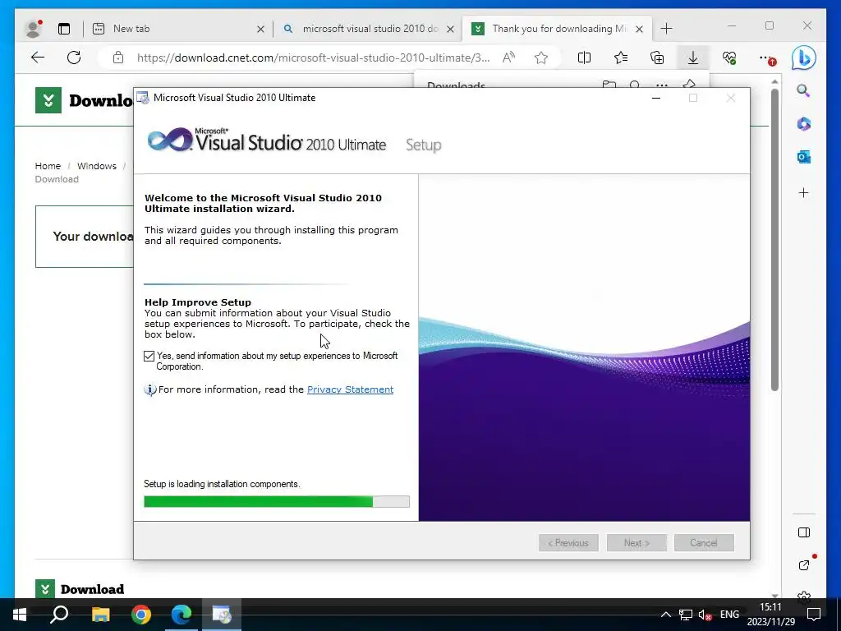This screenshot has width=841, height=631.
Task: Open Edge sidebar search icon
Action: tap(803, 90)
